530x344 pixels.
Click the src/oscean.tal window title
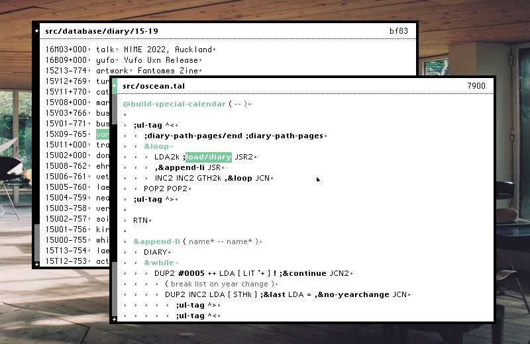154,86
